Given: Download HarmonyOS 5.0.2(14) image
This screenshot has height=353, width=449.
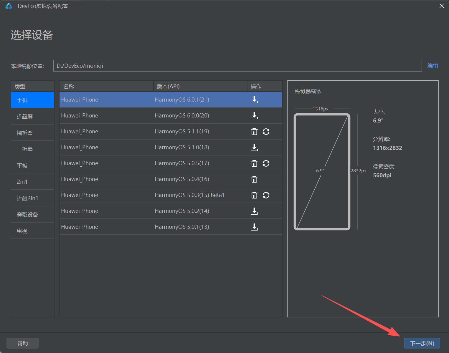Looking at the screenshot, I should (x=254, y=211).
